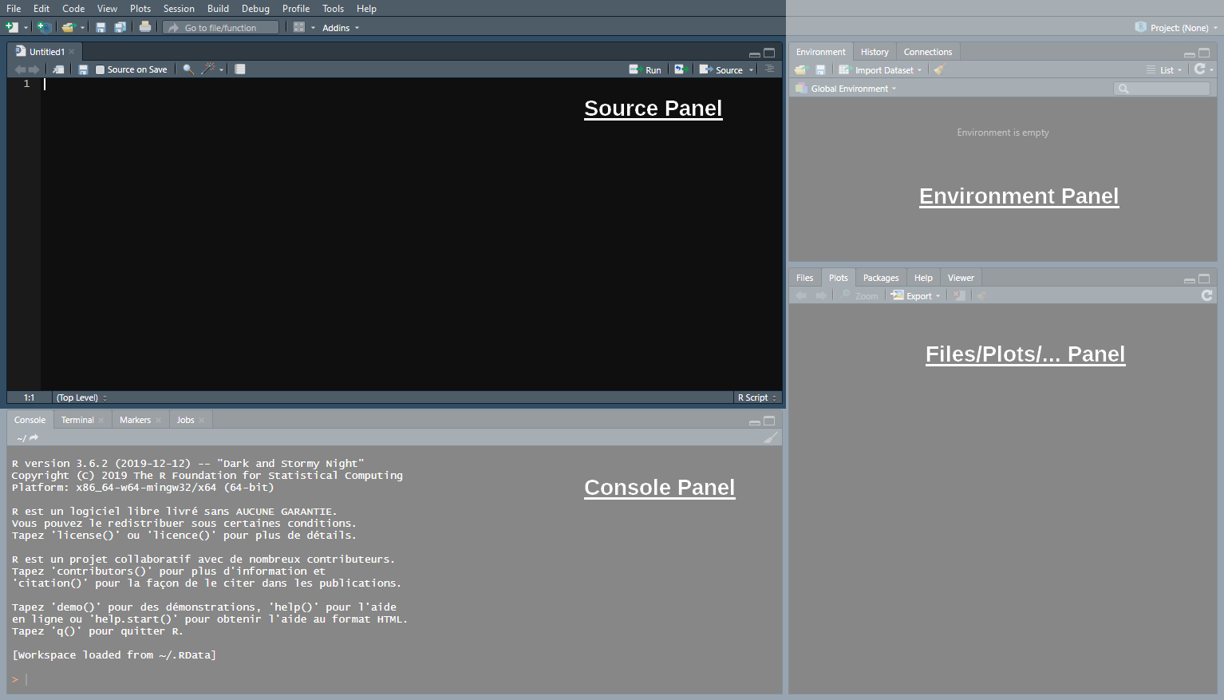Clear the console with broom icon

click(770, 437)
